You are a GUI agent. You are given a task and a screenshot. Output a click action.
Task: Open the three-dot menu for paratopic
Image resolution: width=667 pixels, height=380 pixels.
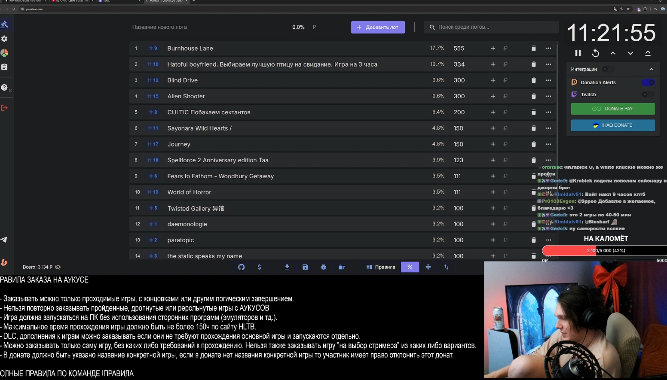click(548, 240)
